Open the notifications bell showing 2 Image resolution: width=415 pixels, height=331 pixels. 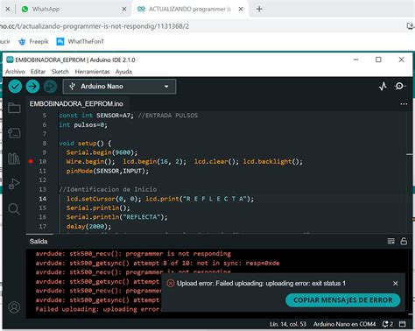click(x=388, y=324)
